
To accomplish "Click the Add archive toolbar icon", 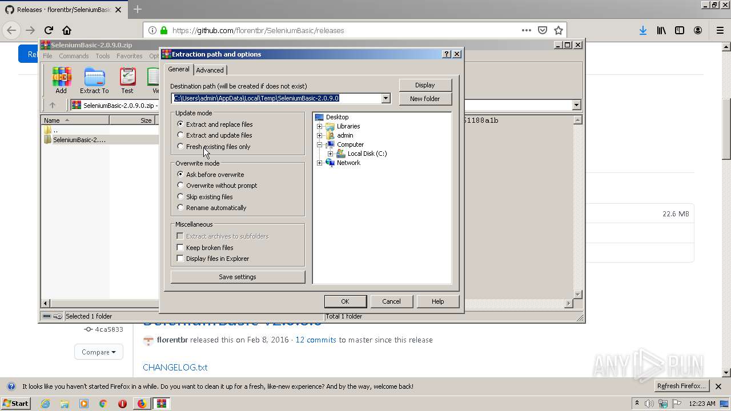I will point(61,80).
